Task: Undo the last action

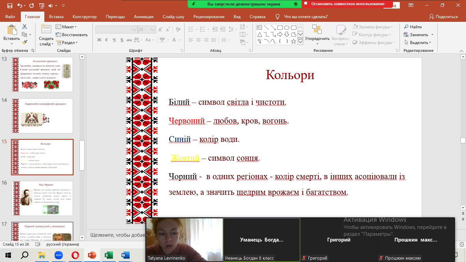Action: 19,5
